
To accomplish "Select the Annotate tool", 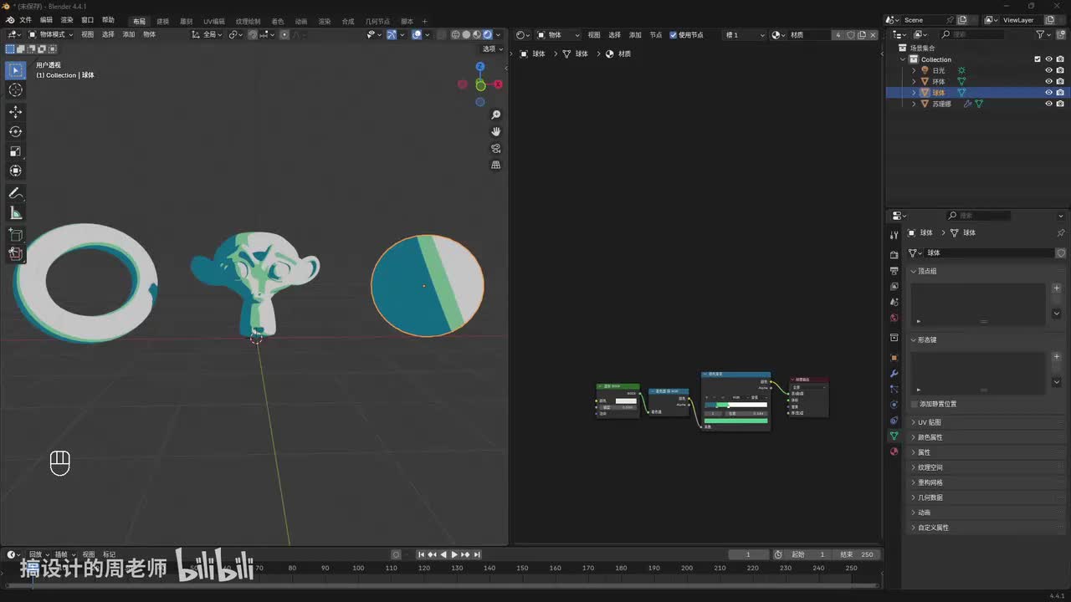I will coord(15,193).
